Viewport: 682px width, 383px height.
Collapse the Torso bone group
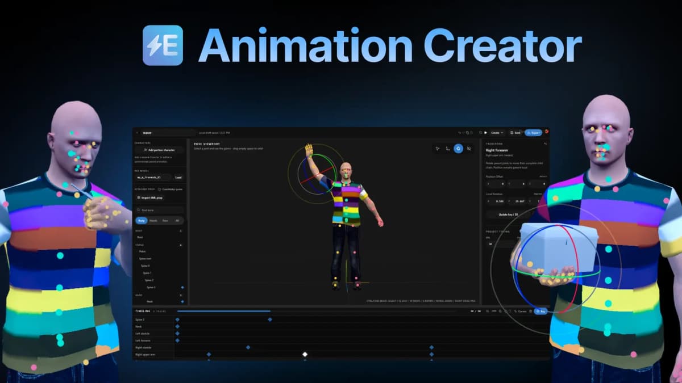pyautogui.click(x=181, y=245)
